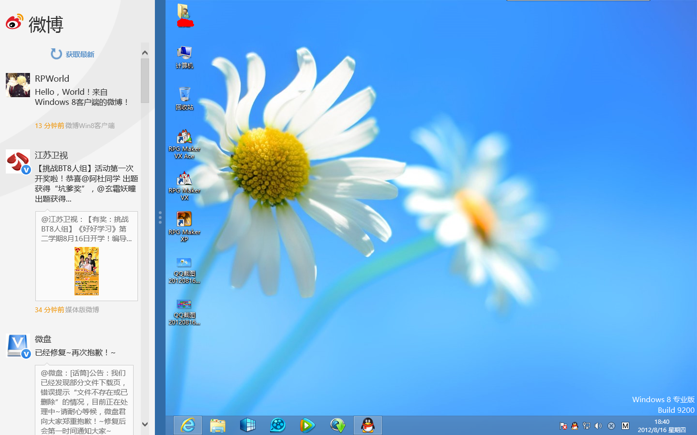Viewport: 697px width, 435px height.
Task: Click the grey circled X tray icon
Action: point(611,426)
